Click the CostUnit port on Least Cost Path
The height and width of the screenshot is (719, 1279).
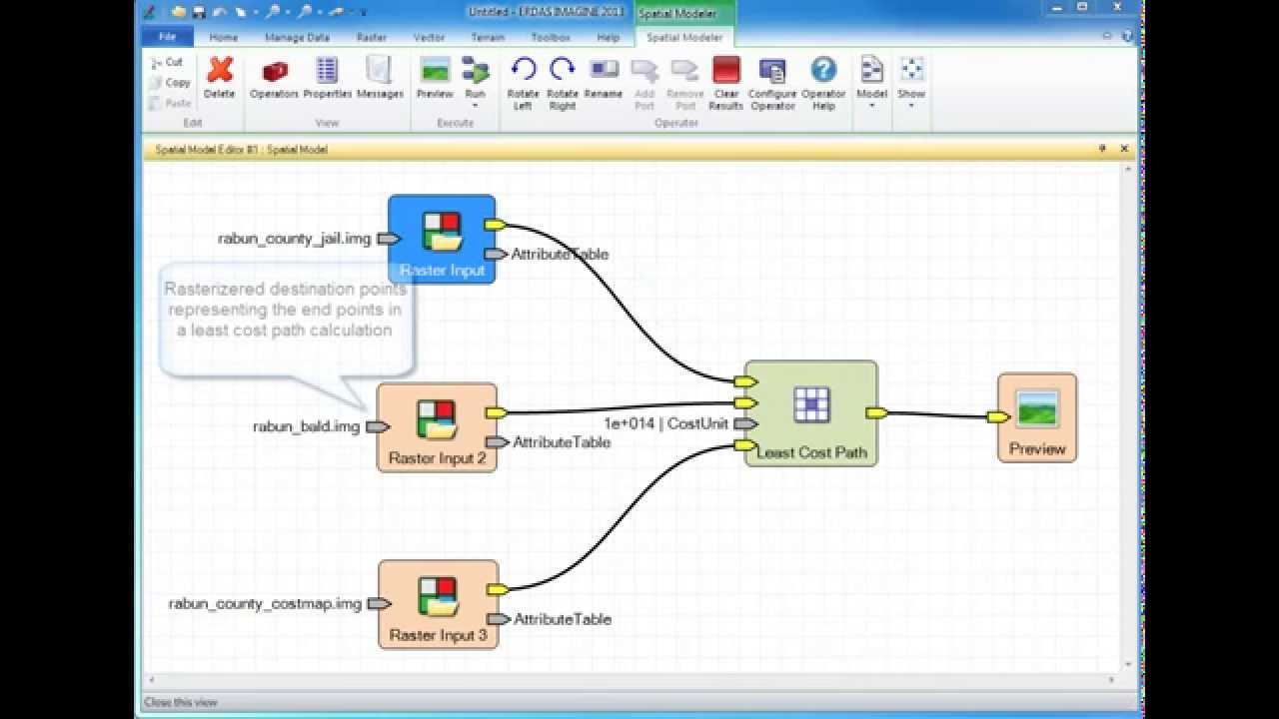745,423
